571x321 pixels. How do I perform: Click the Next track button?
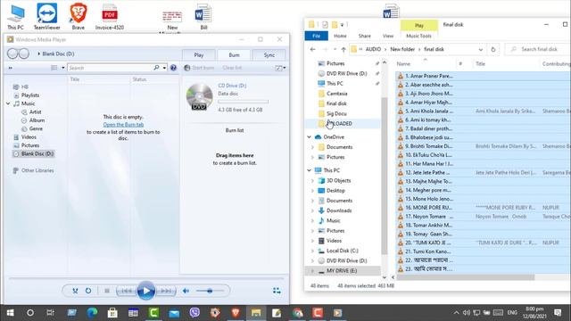coord(166,291)
